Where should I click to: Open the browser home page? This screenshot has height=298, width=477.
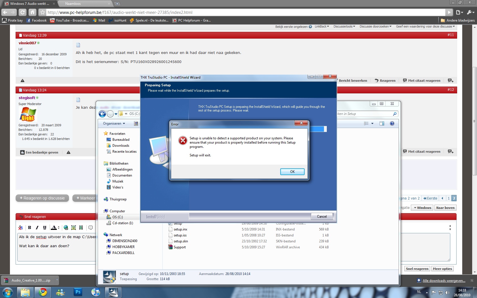(33, 12)
